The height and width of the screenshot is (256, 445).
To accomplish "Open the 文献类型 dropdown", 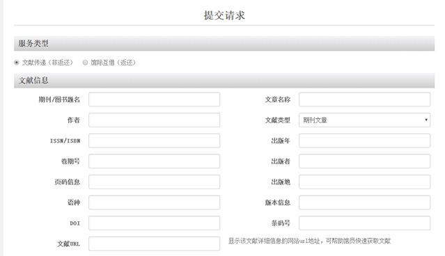I will pos(364,120).
